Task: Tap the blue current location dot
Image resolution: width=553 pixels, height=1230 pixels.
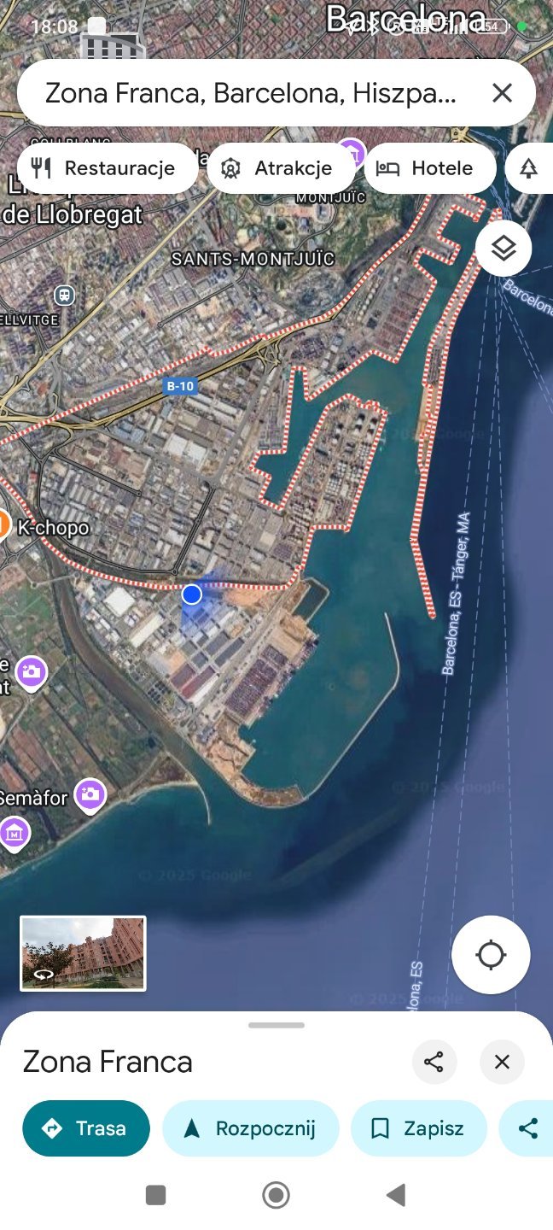Action: pyautogui.click(x=192, y=594)
